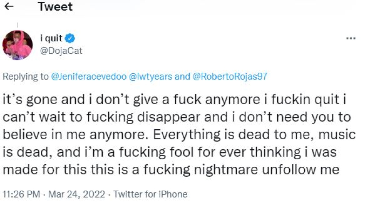Click the blue verified badge
The height and width of the screenshot is (205, 365).
pos(70,38)
